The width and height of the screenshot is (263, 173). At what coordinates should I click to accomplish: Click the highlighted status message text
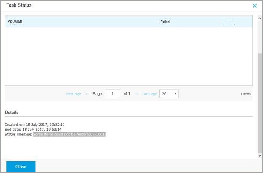point(69,135)
